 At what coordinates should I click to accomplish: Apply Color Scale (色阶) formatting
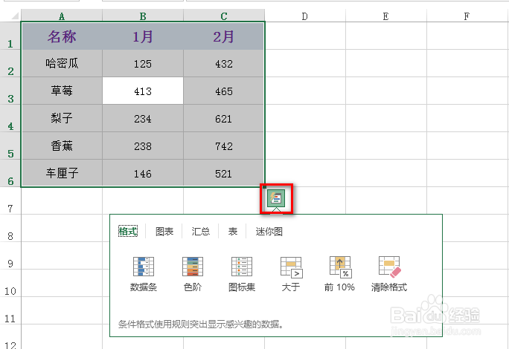(x=193, y=274)
